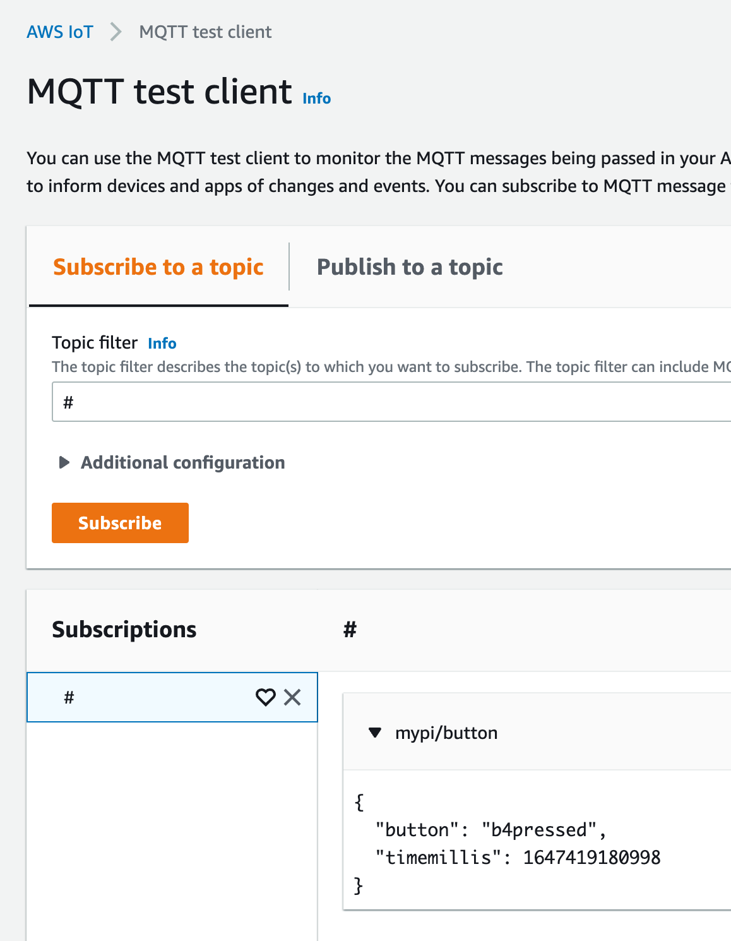This screenshot has height=941, width=731.
Task: Open AWS IoT breadcrumb link
Action: (x=60, y=32)
